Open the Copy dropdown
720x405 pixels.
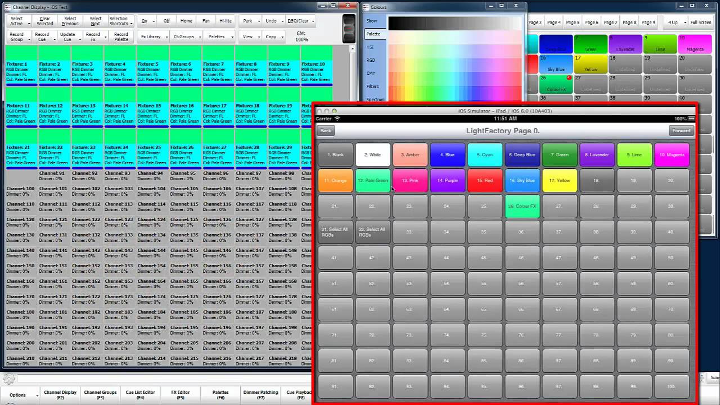point(273,37)
